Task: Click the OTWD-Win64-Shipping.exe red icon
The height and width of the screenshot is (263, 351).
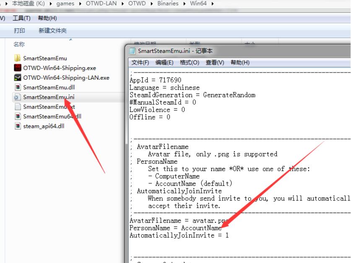Action: (18, 68)
